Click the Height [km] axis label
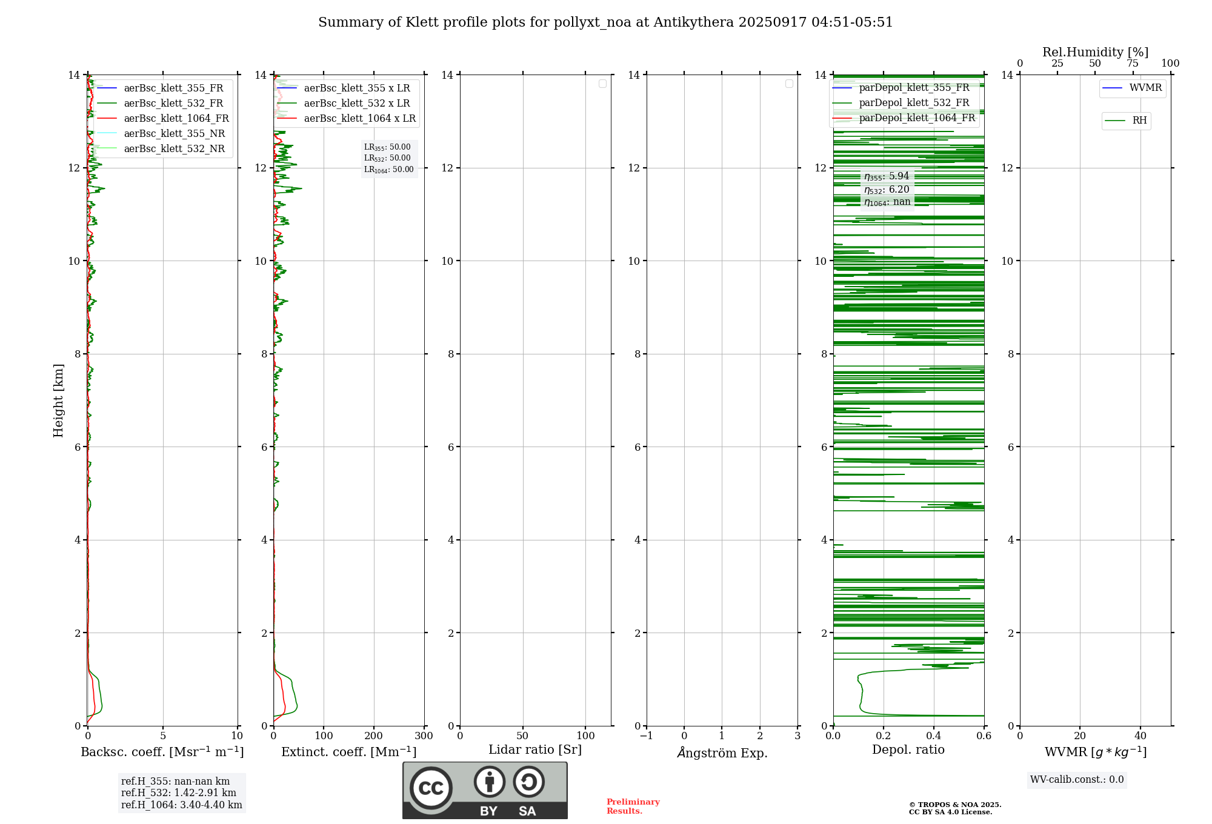Viewport: 1212px width, 824px height. point(58,400)
